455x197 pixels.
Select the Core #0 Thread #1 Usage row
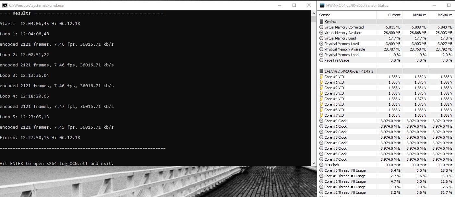[386, 176]
